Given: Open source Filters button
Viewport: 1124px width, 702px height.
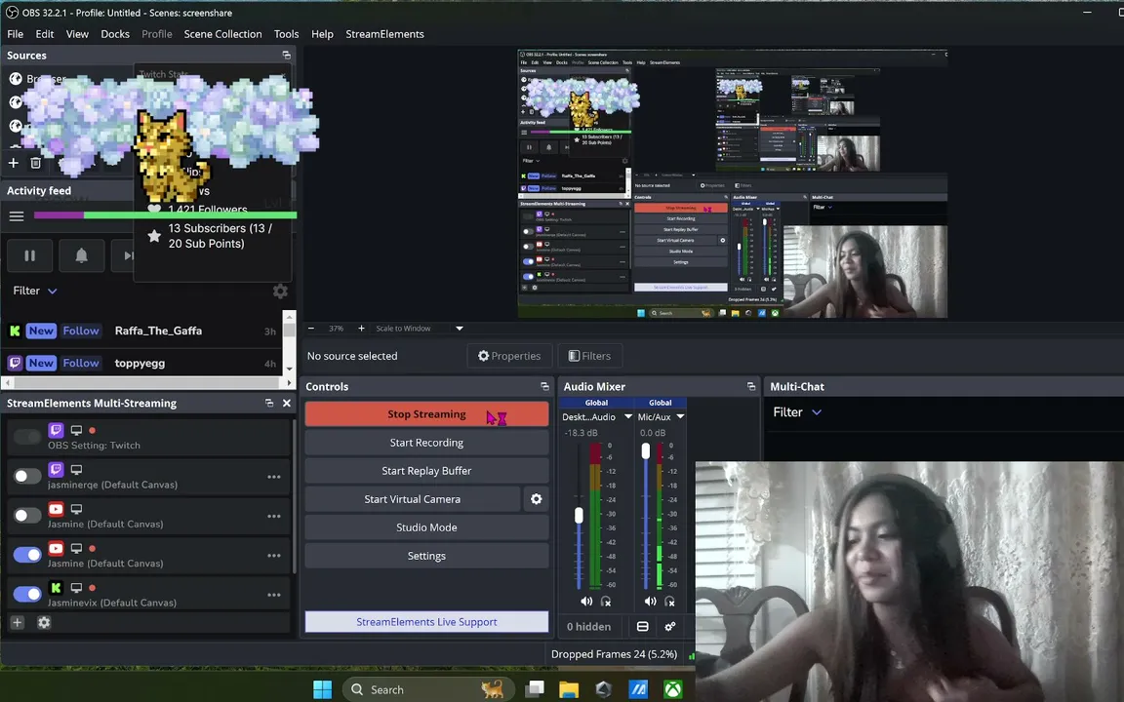Looking at the screenshot, I should click(x=589, y=356).
